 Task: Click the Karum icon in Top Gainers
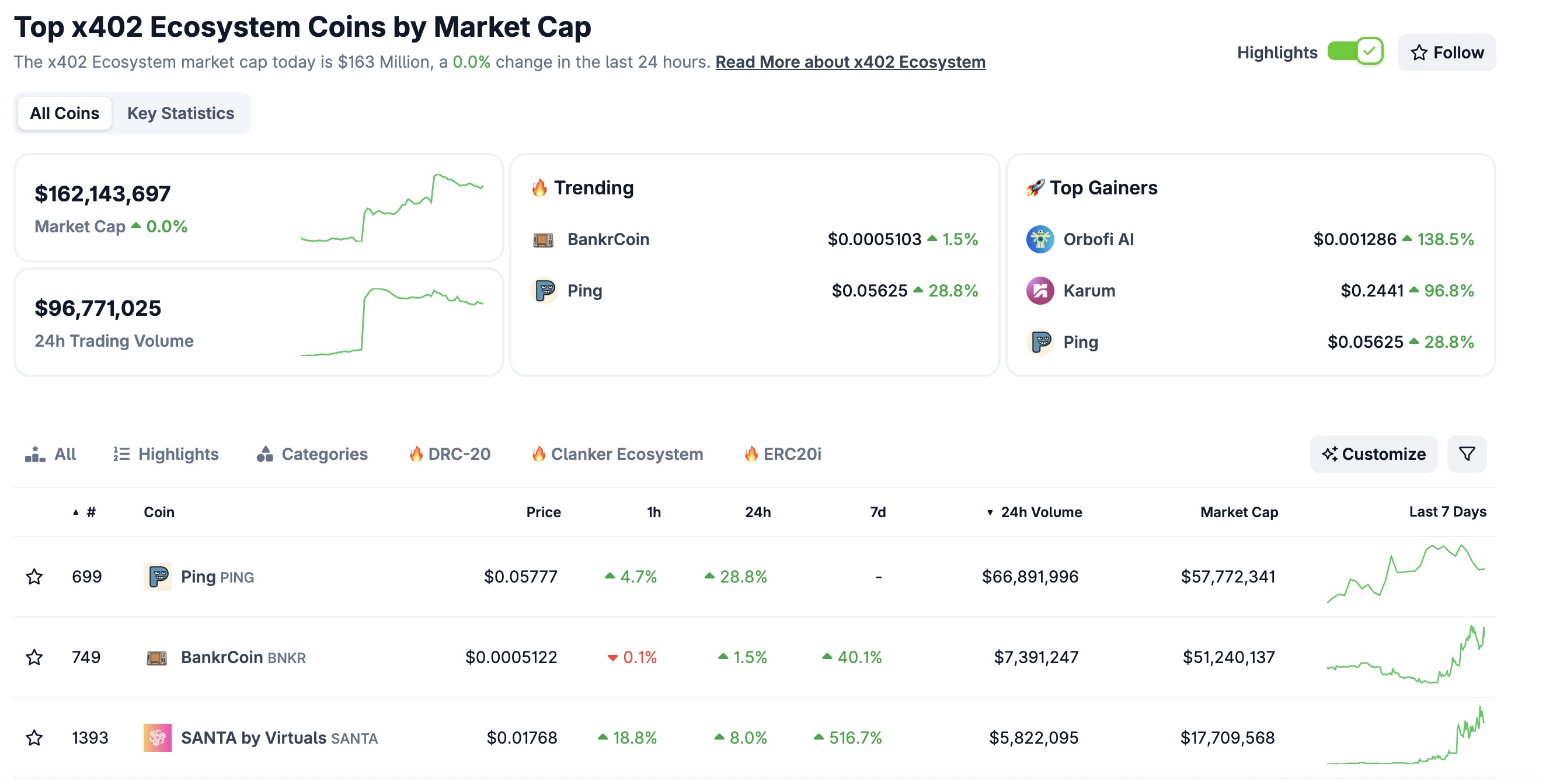[1039, 291]
